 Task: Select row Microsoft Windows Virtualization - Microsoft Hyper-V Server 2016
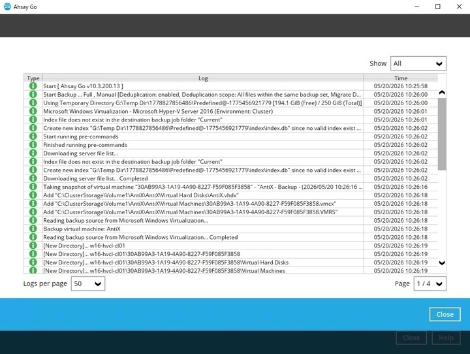coord(230,111)
